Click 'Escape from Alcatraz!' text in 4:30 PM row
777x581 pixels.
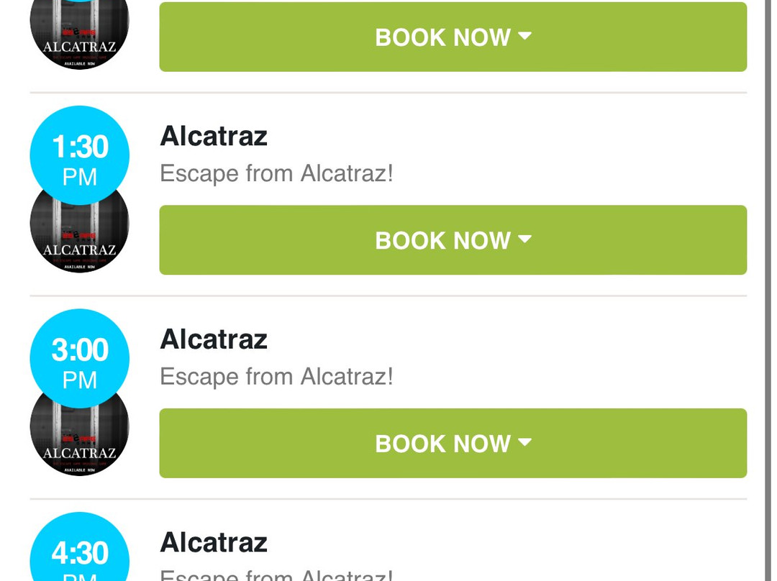point(276,575)
